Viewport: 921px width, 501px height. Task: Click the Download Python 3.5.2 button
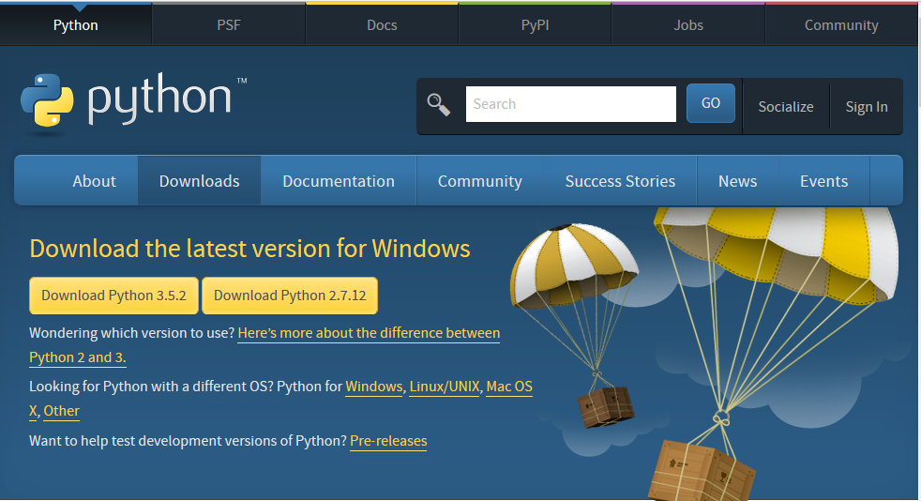click(x=113, y=296)
